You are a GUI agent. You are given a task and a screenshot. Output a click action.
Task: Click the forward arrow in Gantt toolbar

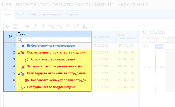27,26
